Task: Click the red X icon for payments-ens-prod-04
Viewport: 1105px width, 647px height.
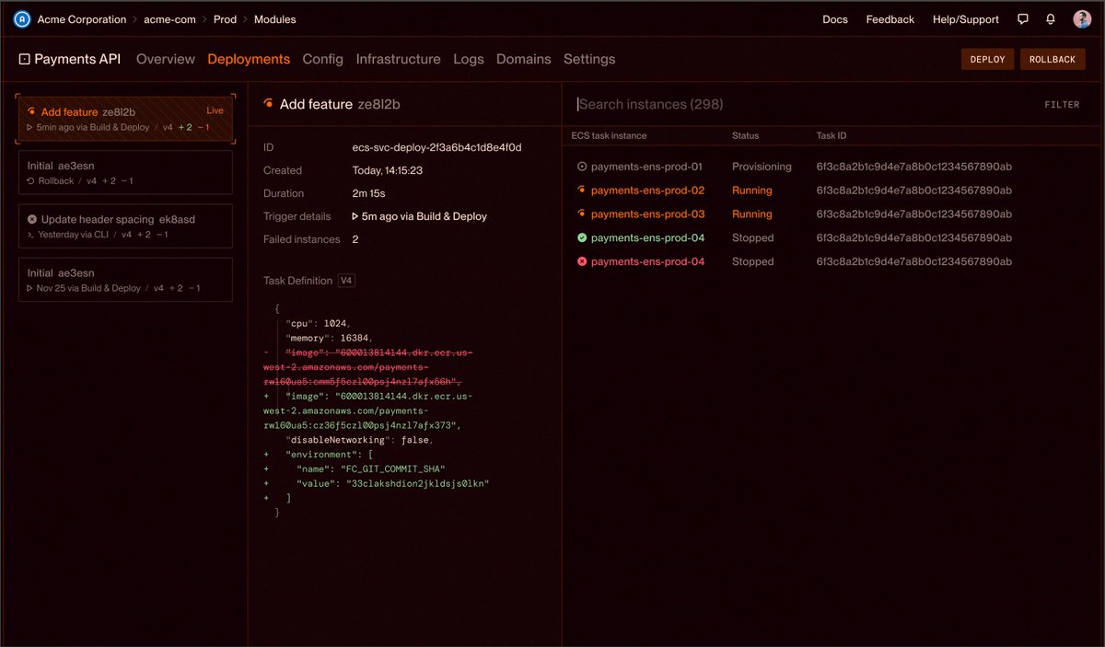Action: [581, 261]
